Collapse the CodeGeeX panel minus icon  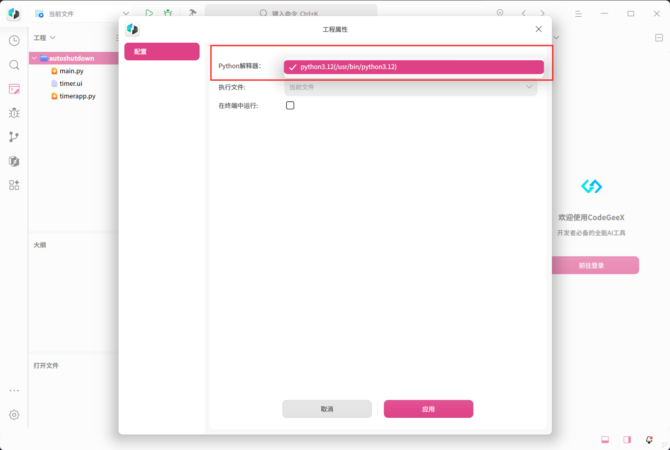(659, 38)
